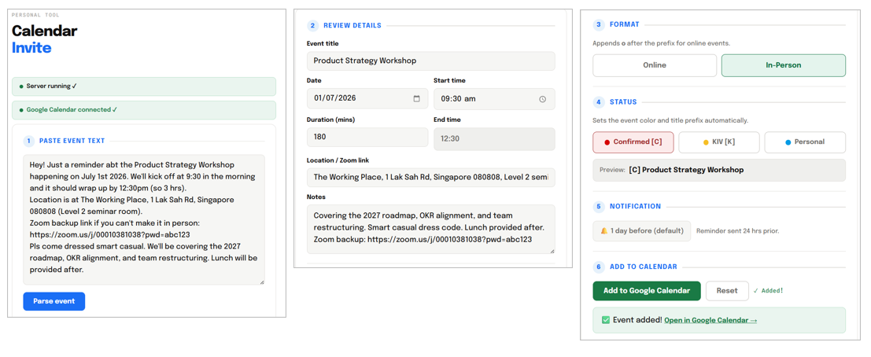Click the ADD TO CALENDAR section heading
Viewport: 871px width, 357px height.
644,267
